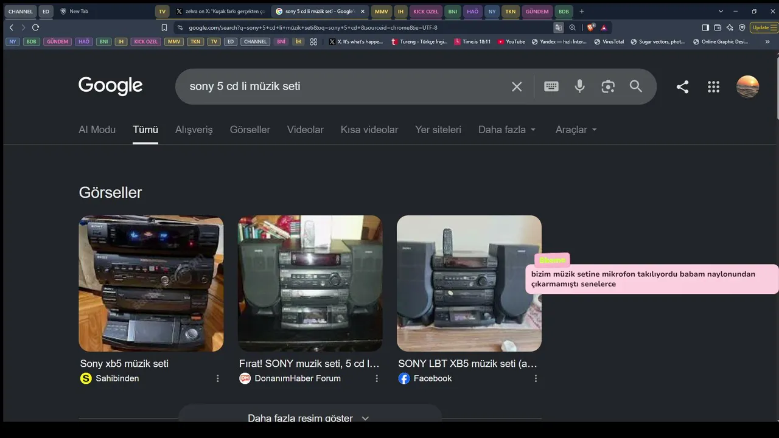Open the Yandex bookmark
Screen dimensions: 779x438
[x=559, y=42]
